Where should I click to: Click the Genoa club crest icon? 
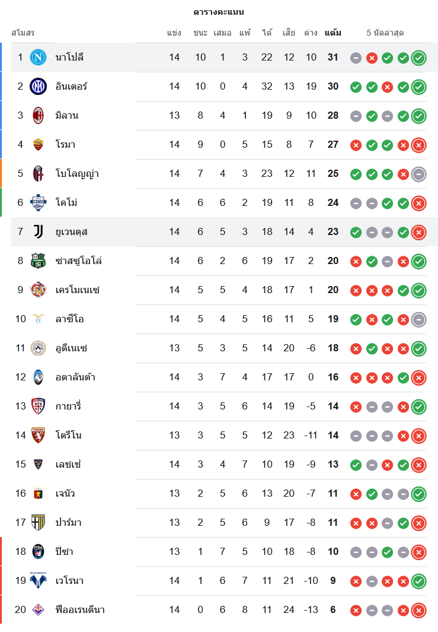pos(38,494)
